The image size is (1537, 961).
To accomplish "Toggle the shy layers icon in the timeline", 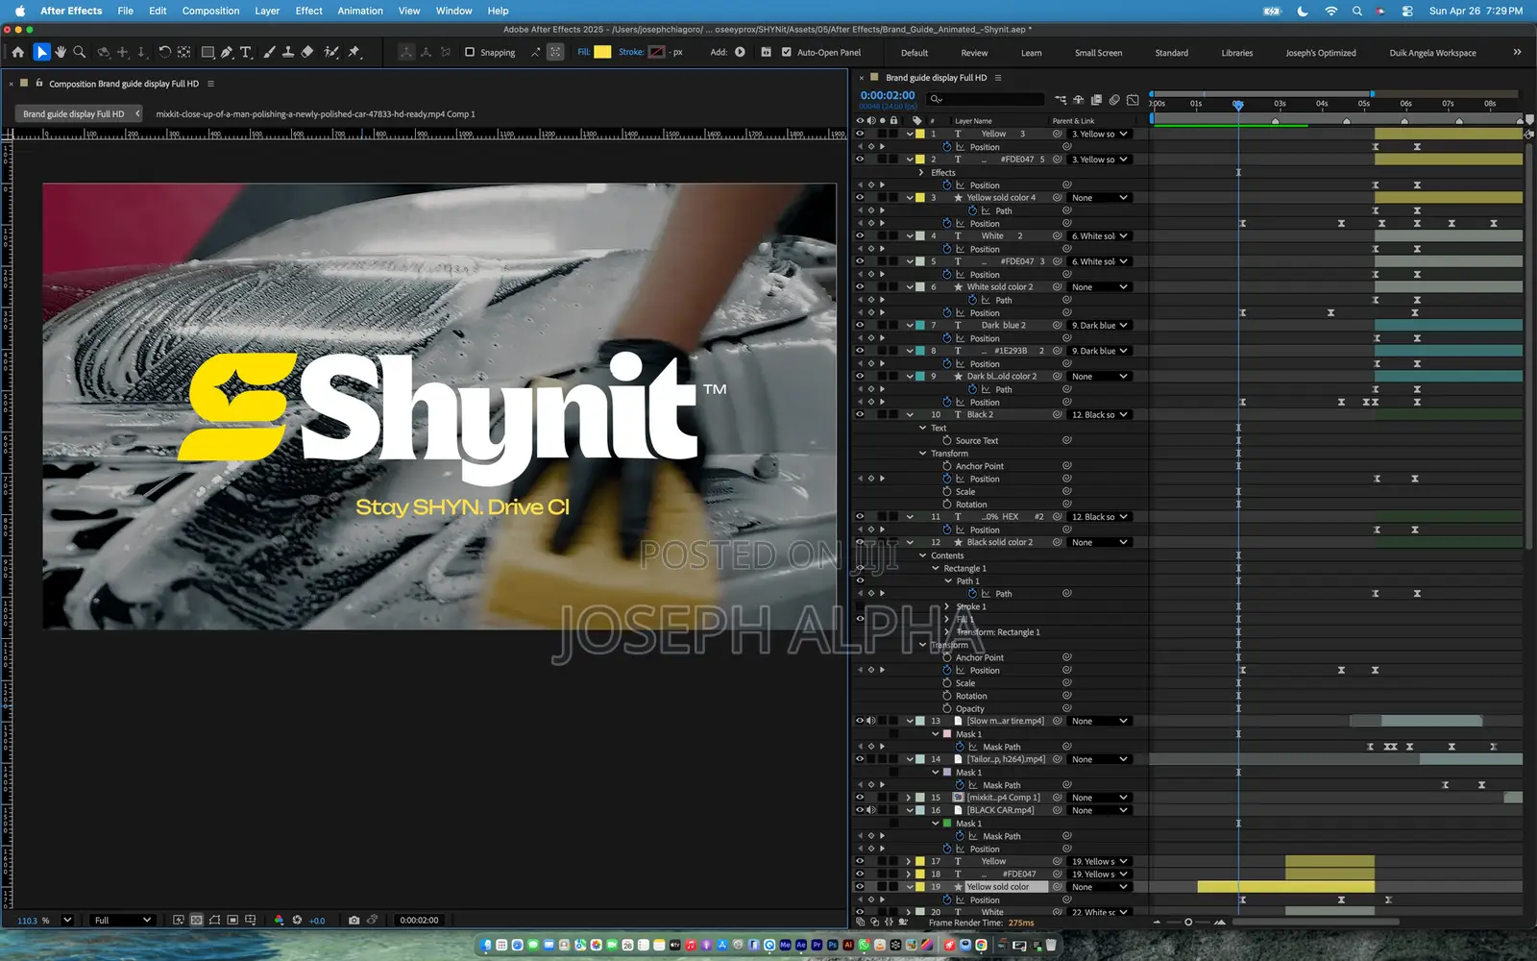I will click(x=1078, y=99).
